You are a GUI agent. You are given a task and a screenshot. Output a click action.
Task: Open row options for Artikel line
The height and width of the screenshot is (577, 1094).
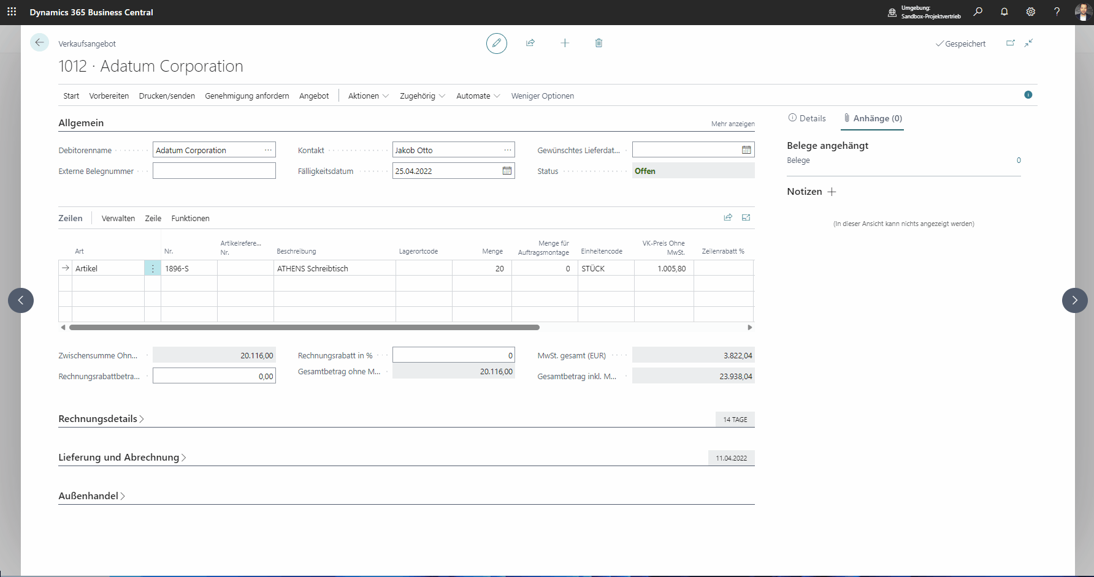coord(153,268)
